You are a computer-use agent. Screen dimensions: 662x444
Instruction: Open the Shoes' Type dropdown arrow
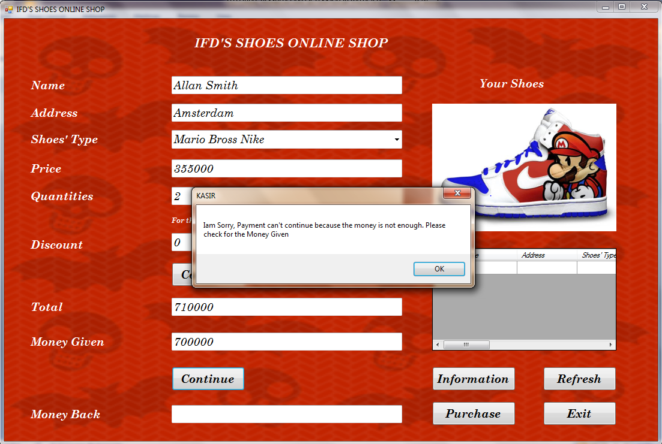(x=397, y=140)
